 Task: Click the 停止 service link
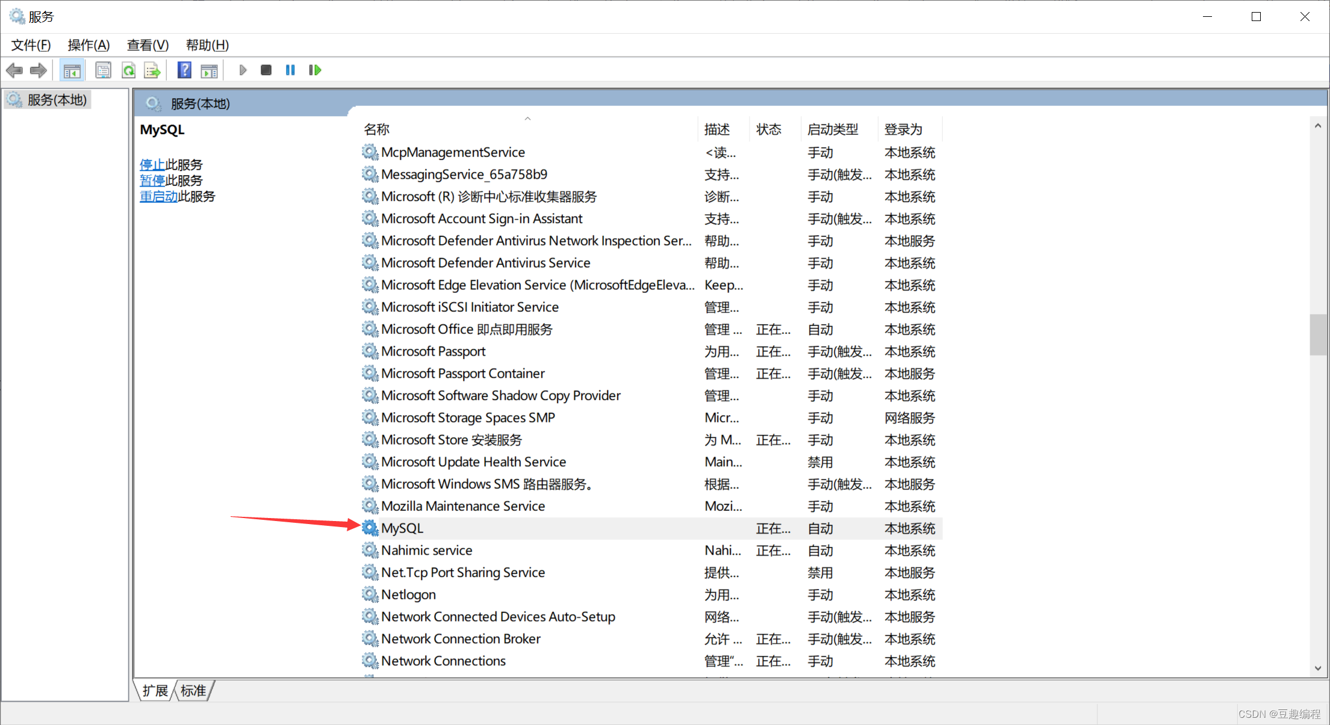[152, 165]
